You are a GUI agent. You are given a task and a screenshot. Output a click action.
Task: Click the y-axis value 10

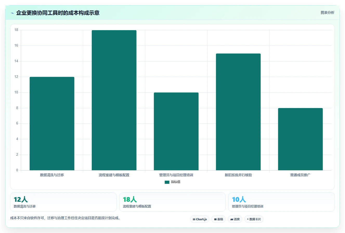click(x=16, y=92)
